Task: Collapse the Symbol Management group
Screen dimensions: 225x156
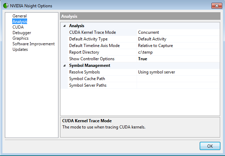Action: pos(64,65)
